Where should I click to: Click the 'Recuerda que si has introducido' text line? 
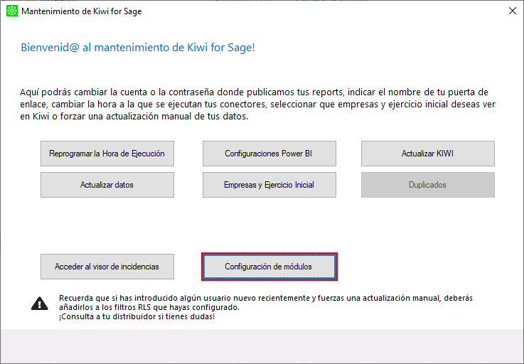[266, 298]
